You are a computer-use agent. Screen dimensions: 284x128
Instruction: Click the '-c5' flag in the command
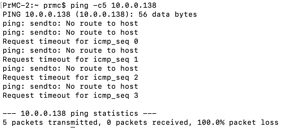point(100,5)
